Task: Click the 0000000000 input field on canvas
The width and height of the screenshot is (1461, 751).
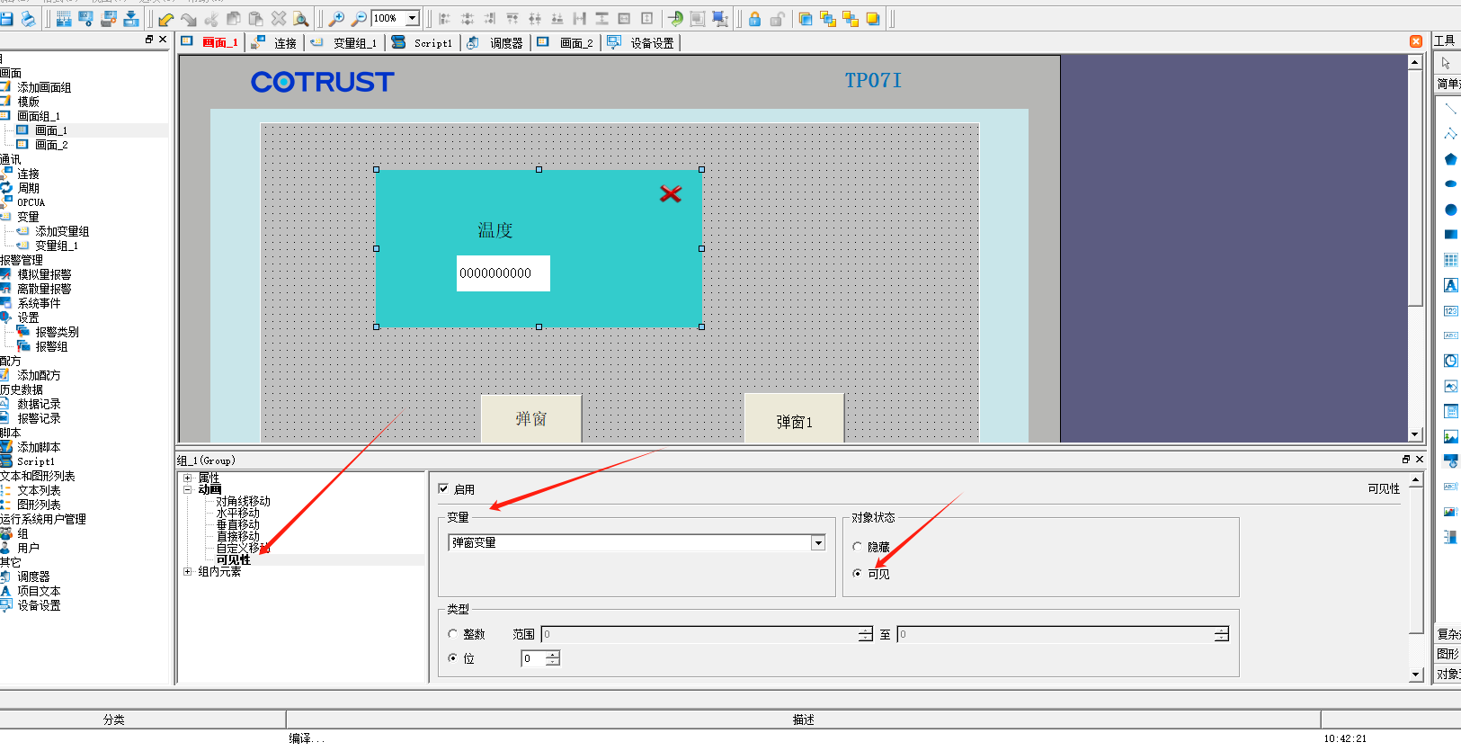Action: tap(503, 273)
